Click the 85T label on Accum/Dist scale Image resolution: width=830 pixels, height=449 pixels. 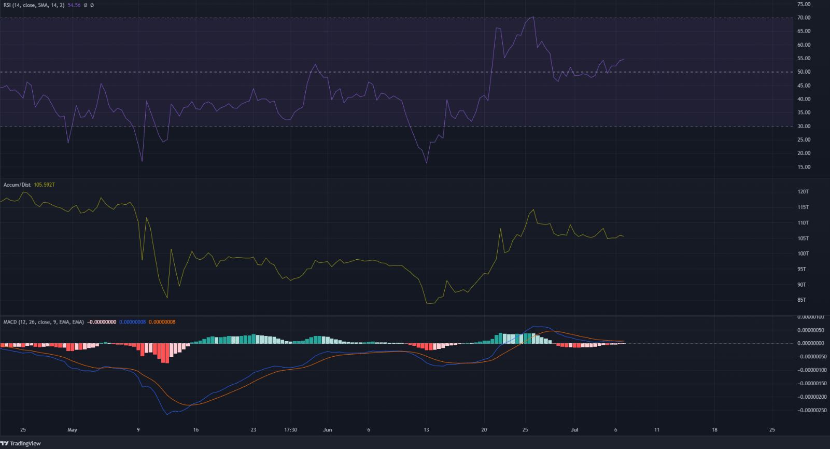[803, 300]
